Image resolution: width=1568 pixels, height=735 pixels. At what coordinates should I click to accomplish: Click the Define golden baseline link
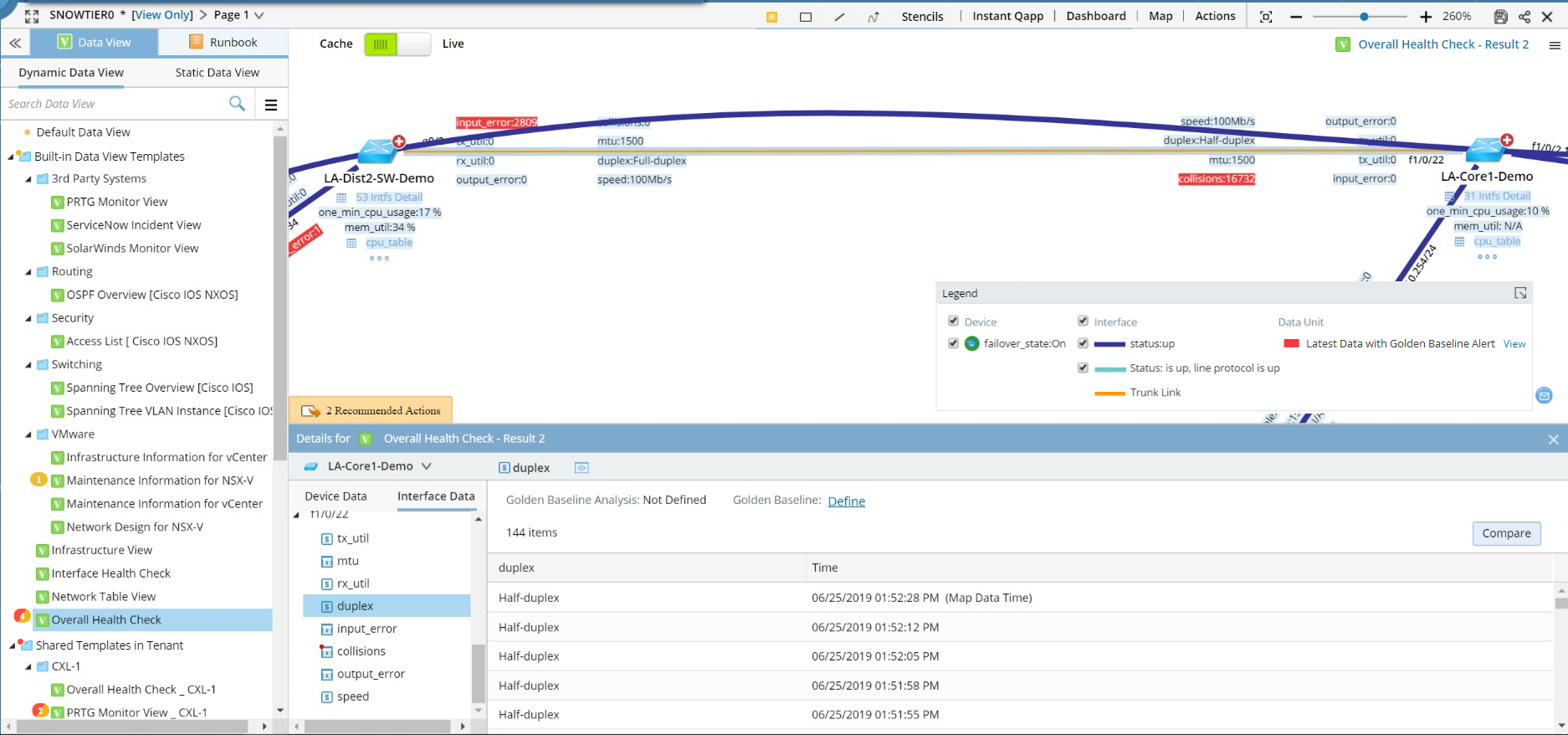(846, 501)
